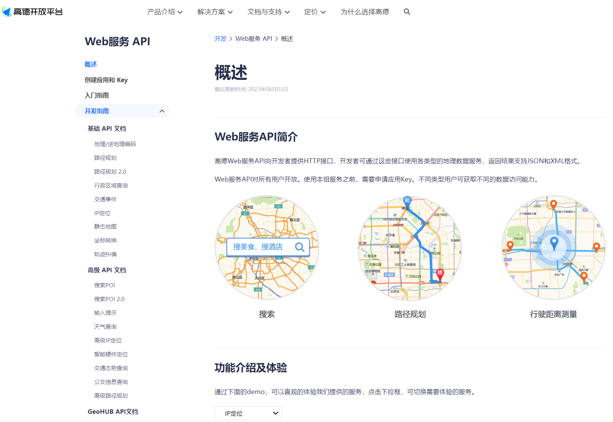
Task: Click 功能介绍及体验 heading
Action: click(x=251, y=368)
